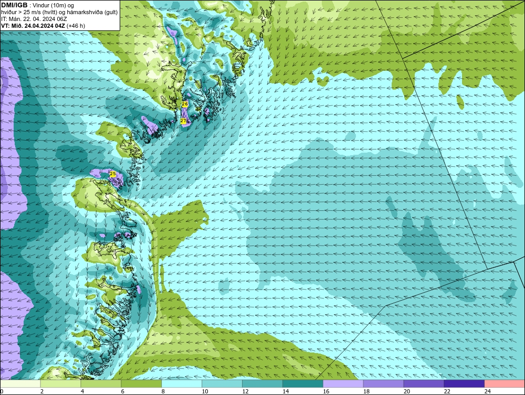Click the legend swatch for 8–10 m/s

click(182, 383)
